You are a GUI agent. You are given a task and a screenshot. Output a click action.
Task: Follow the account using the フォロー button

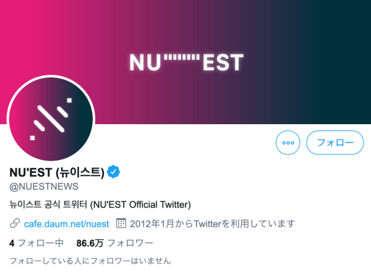point(335,143)
